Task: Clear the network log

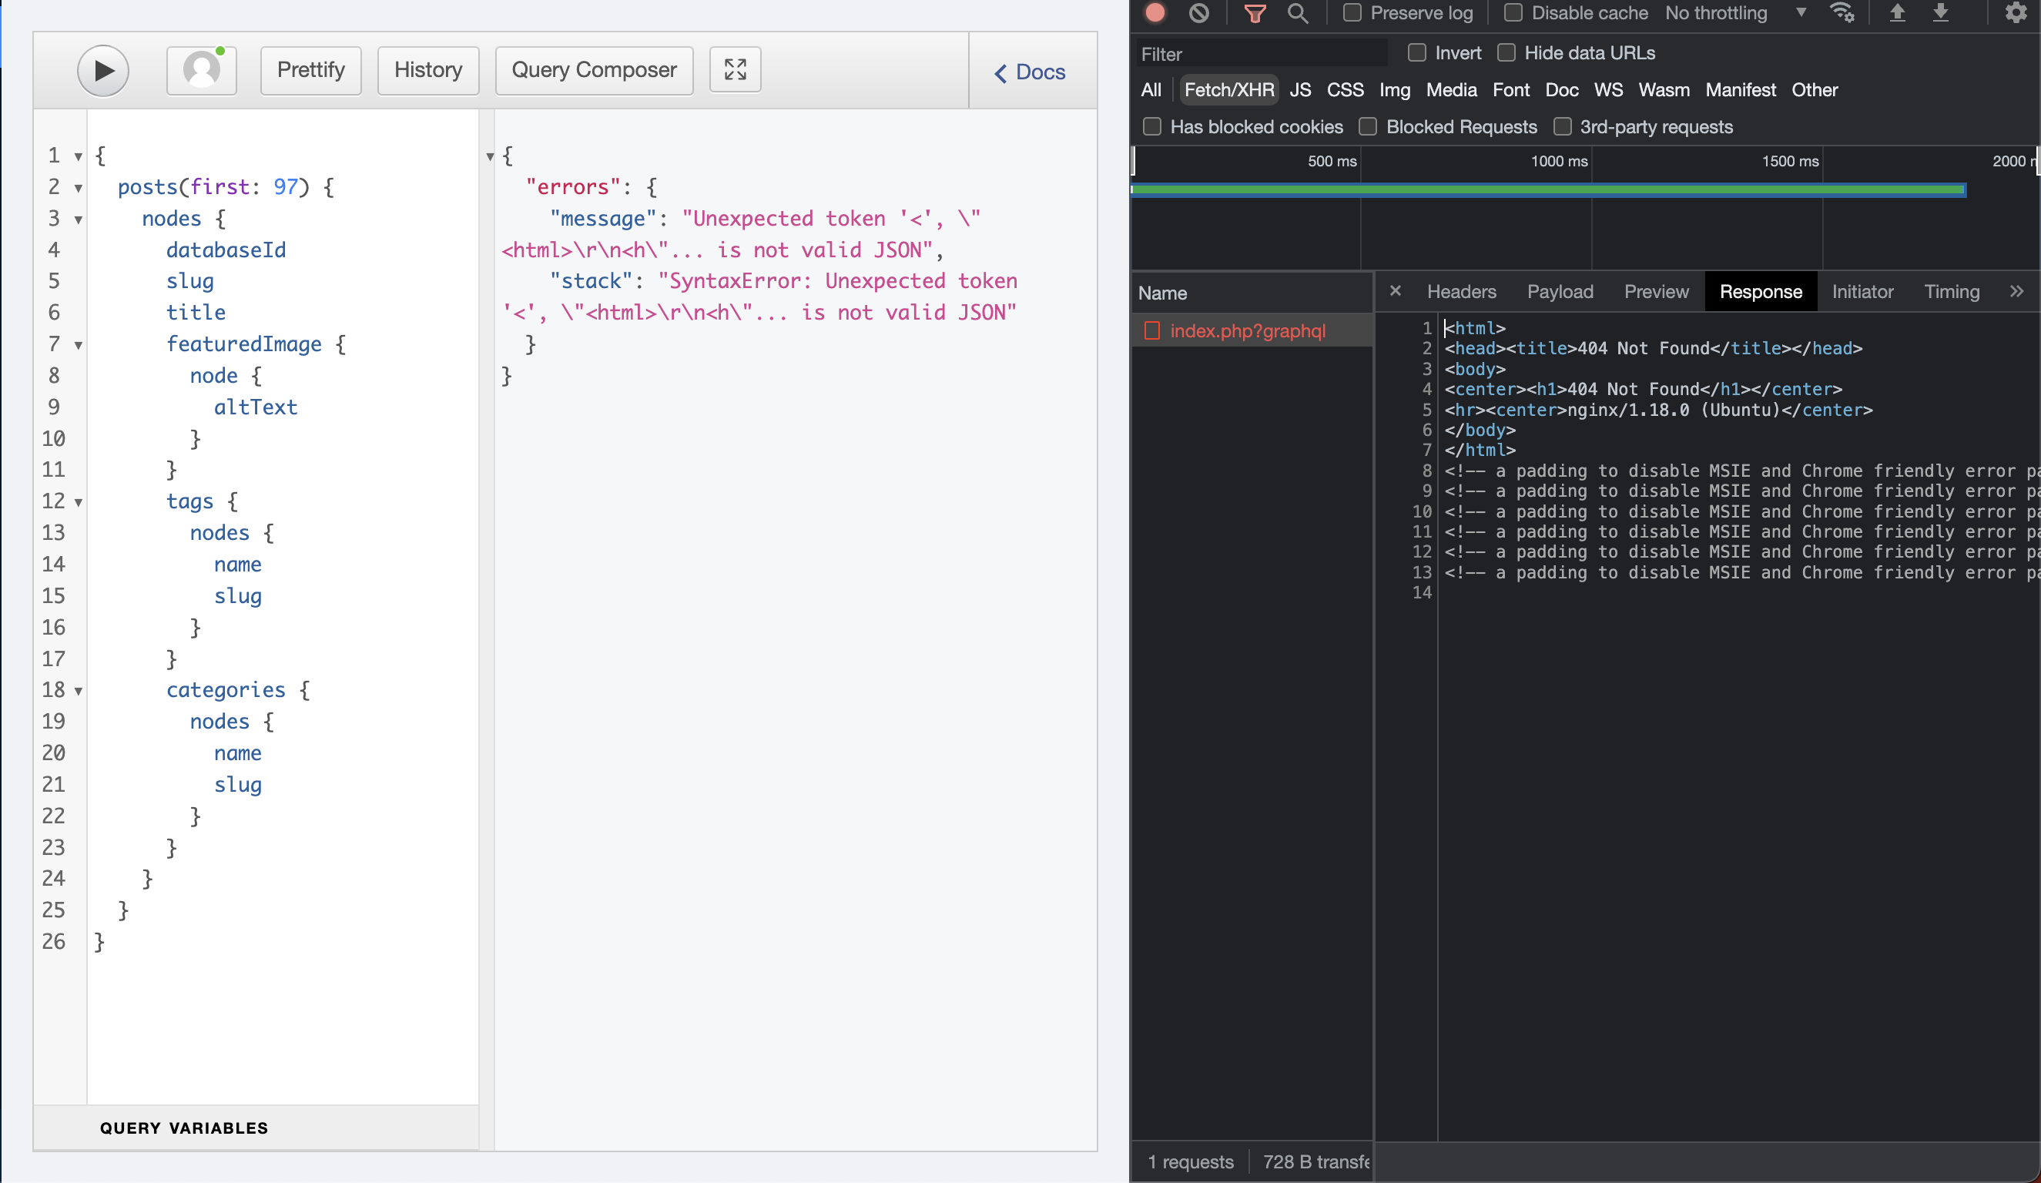Action: pyautogui.click(x=1198, y=13)
